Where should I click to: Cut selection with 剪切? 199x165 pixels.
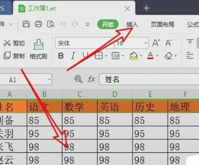14,43
